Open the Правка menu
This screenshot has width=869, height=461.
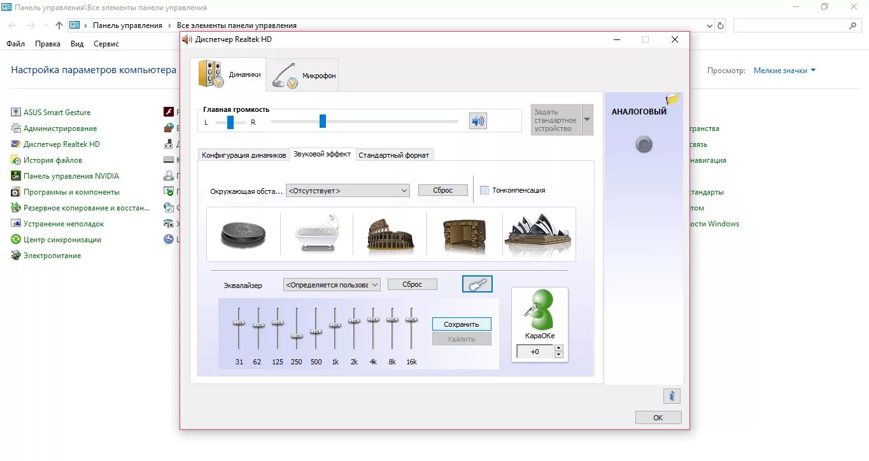point(48,44)
